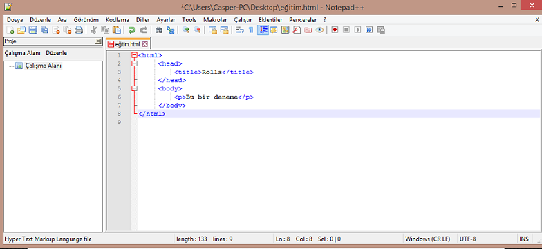Viewport: 542px width, 249px height.
Task: Open the Tools menu
Action: (189, 19)
